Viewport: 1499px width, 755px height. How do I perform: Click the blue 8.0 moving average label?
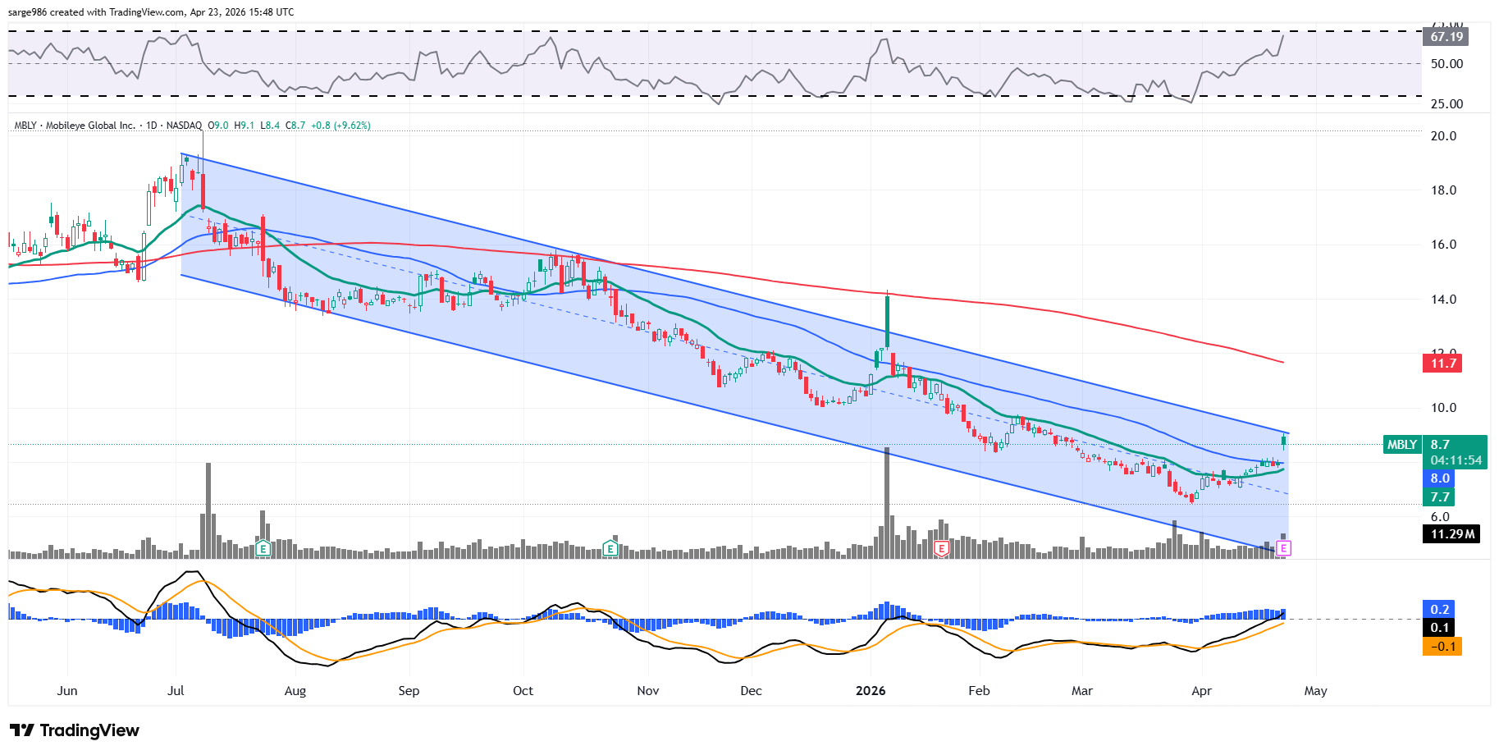1439,478
